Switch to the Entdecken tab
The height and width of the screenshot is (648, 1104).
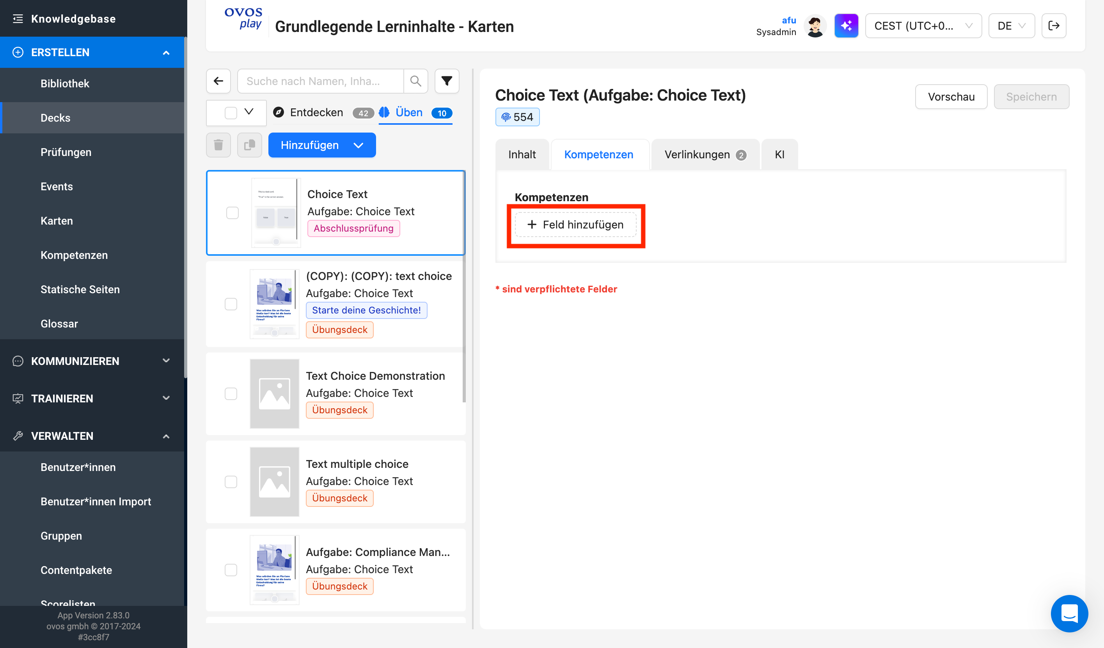[x=323, y=113]
